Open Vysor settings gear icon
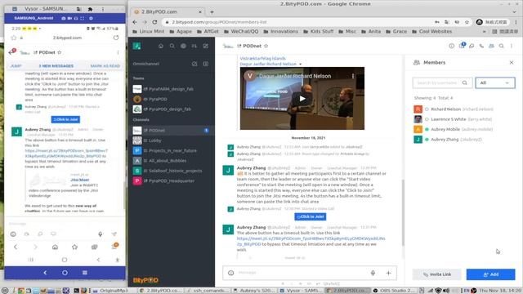This screenshot has width=523, height=294. (91, 18)
